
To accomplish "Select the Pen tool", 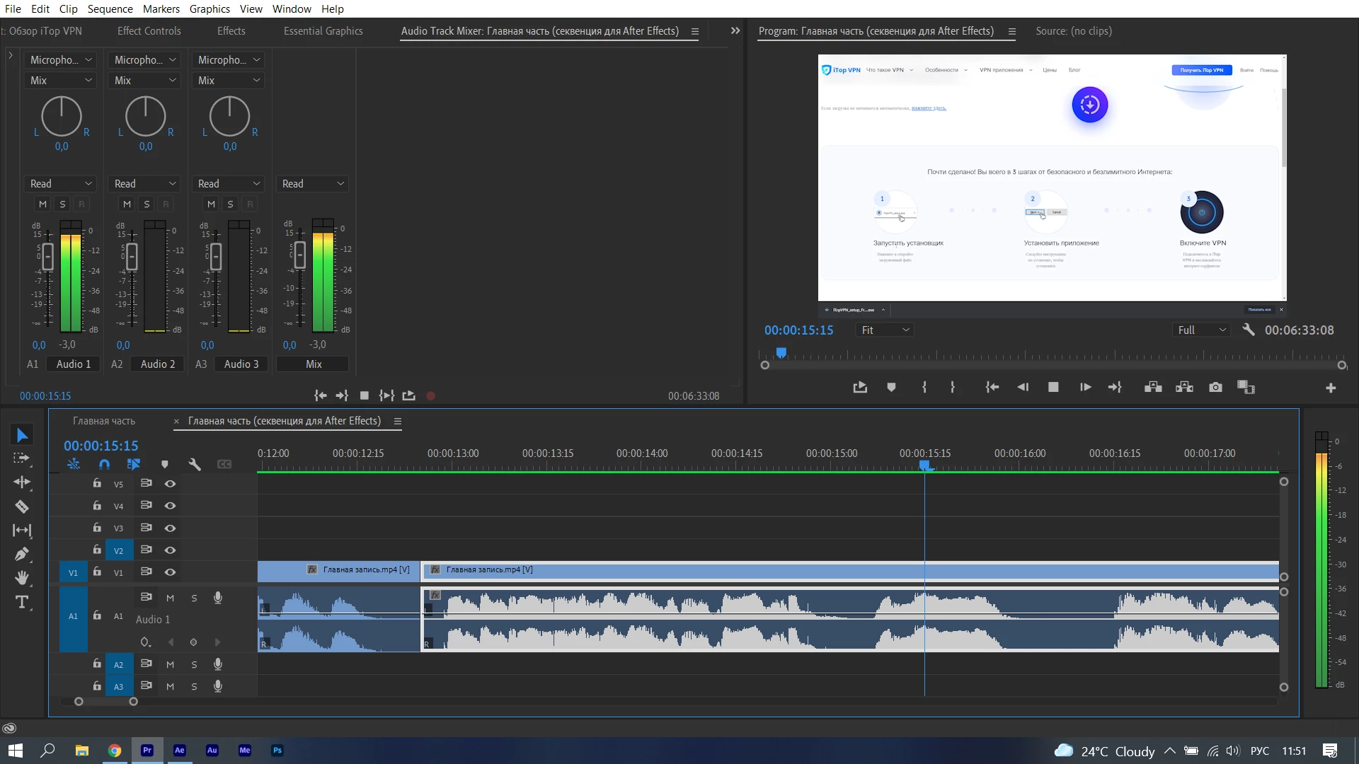I will coord(22,554).
